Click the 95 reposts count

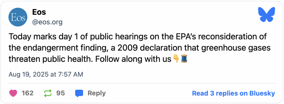tap(60, 93)
